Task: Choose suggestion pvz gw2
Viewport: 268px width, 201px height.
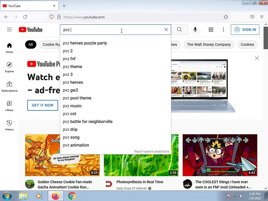Action: click(115, 90)
